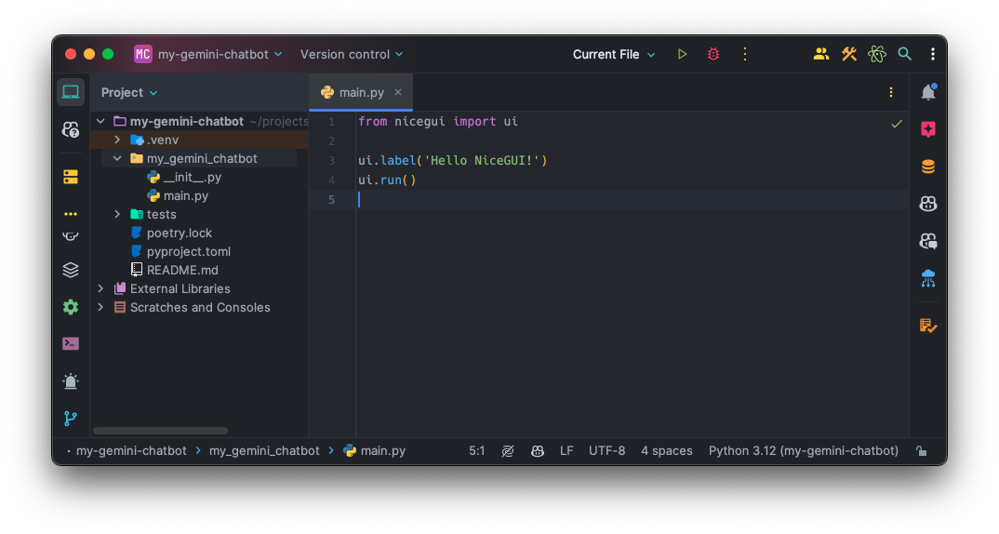Viewport: 999px width, 534px height.
Task: Collapse the my_gemini_chatbot folder
Action: [117, 158]
